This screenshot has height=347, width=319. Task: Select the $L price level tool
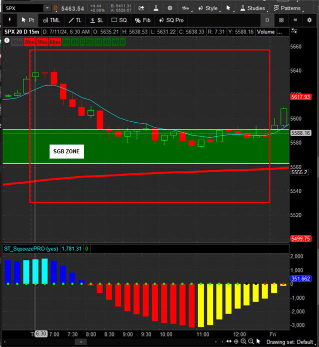pos(97,20)
